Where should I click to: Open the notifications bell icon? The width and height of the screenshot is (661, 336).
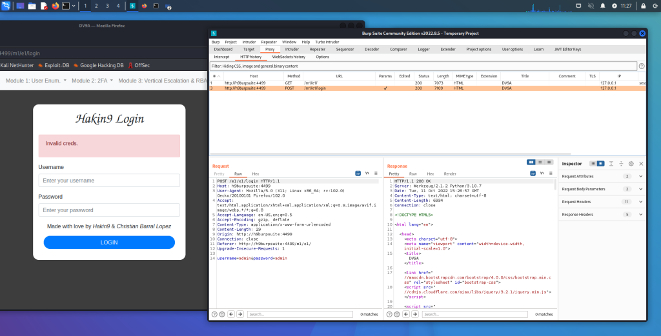[603, 6]
